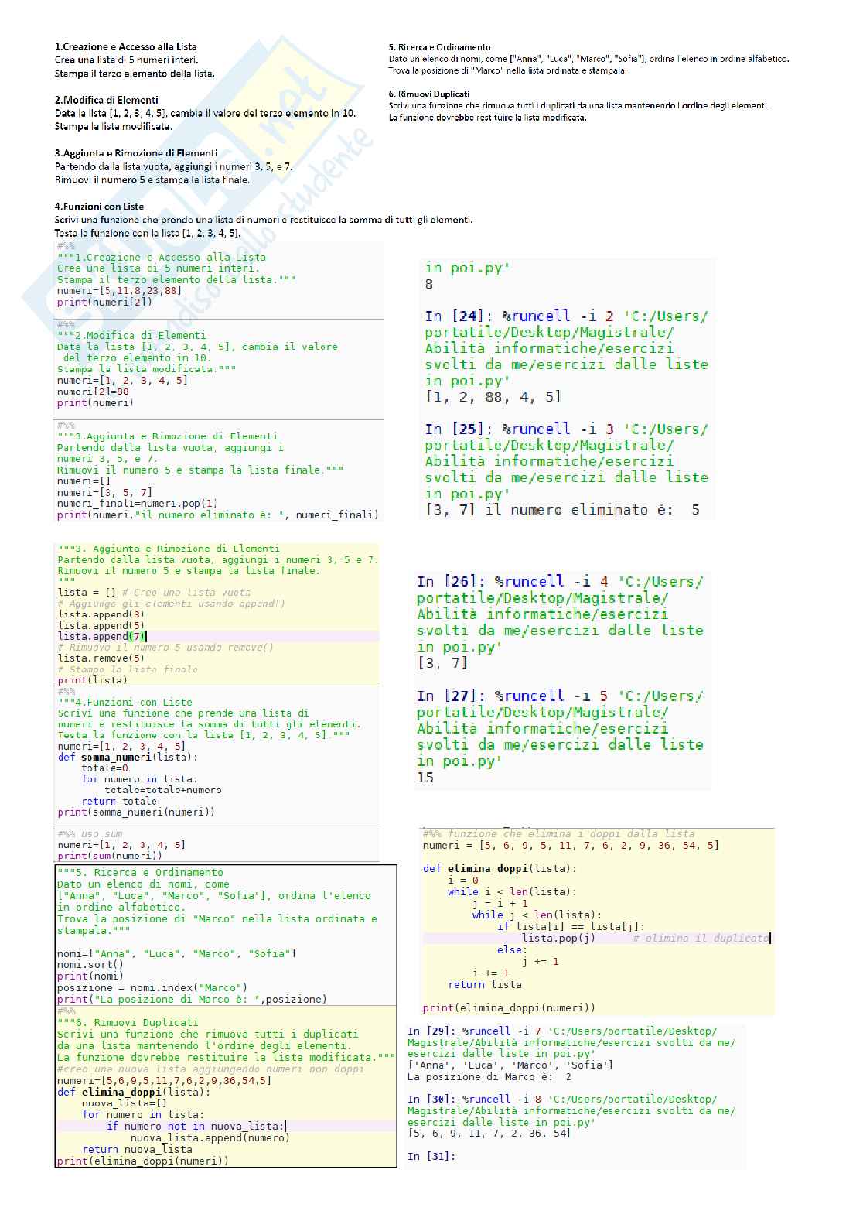Click the bold heading '2.Modifica di Elementi'
Screen dimensions: 863x1221
point(106,100)
